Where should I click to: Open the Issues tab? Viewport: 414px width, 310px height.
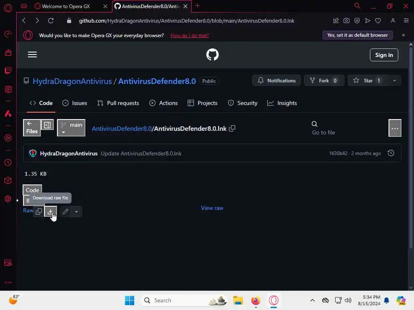click(x=75, y=103)
